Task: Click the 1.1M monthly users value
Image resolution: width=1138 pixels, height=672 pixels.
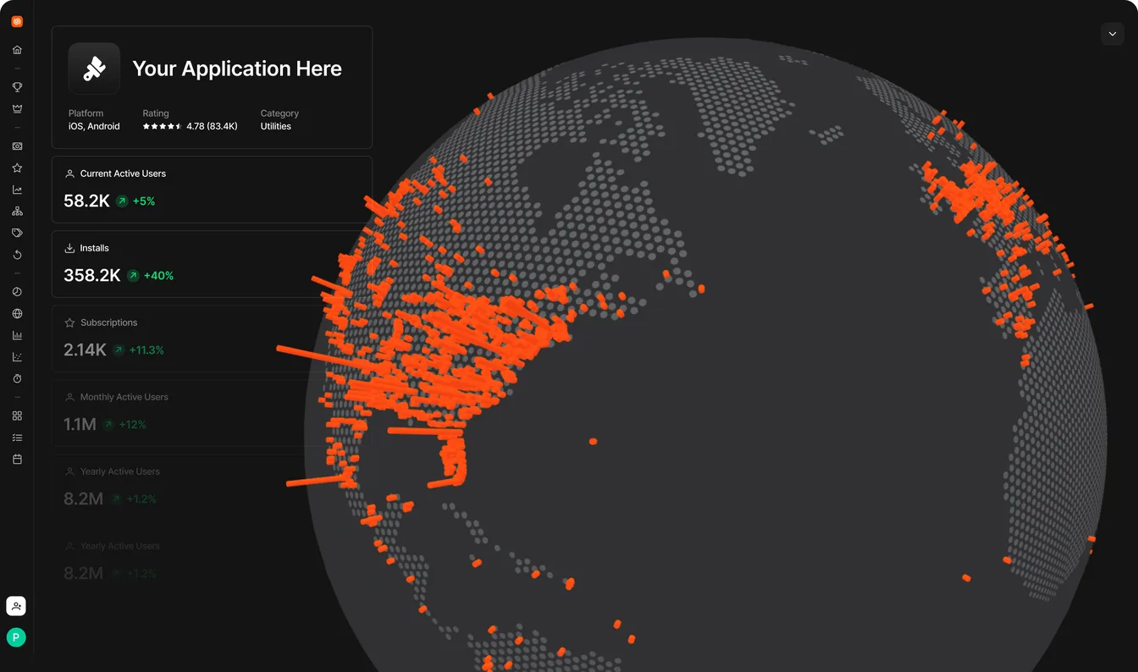Action: click(80, 425)
